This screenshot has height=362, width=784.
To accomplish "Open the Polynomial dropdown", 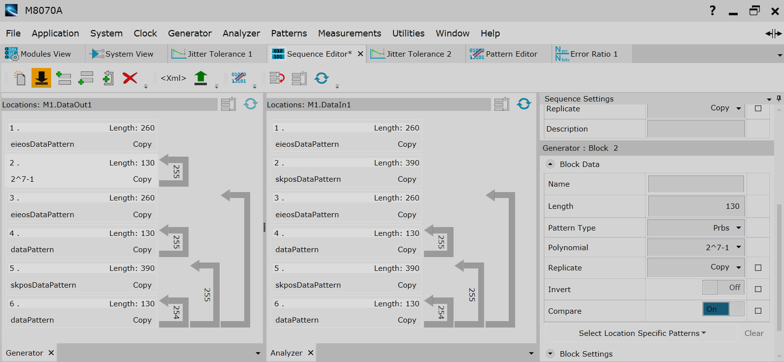I will (696, 248).
